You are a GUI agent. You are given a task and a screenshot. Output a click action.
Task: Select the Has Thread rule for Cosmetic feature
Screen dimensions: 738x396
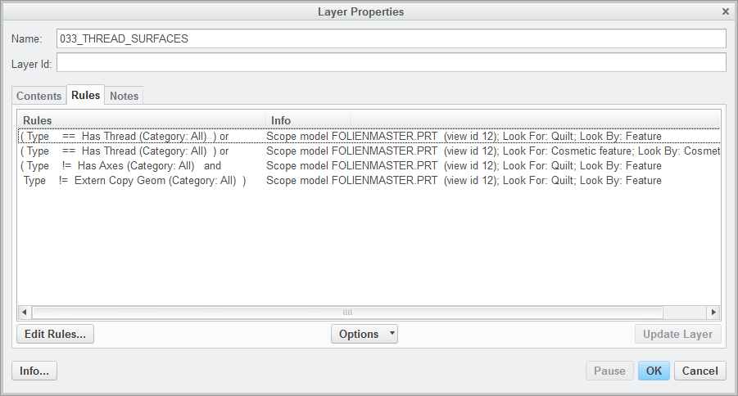pyautogui.click(x=369, y=151)
